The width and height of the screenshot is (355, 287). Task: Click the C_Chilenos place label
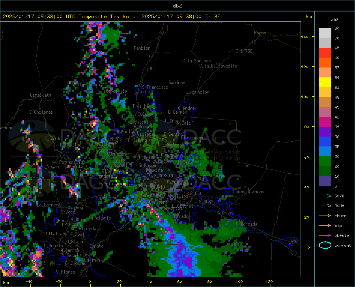coord(41,112)
